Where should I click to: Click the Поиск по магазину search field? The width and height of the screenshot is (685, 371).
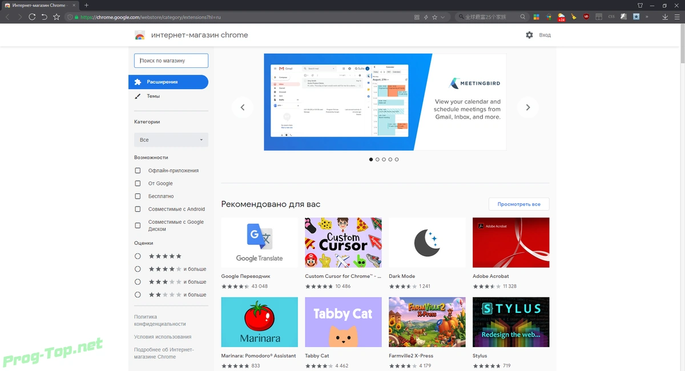171,61
